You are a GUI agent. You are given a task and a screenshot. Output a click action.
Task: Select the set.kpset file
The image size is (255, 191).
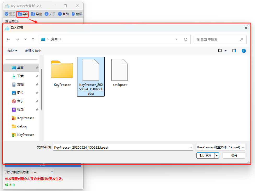click(120, 72)
